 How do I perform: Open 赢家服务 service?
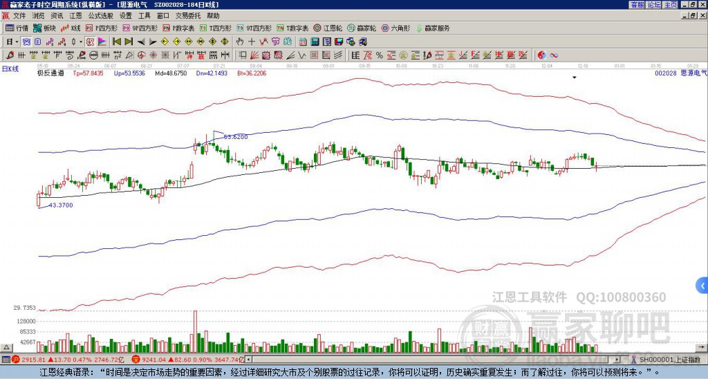(x=433, y=28)
